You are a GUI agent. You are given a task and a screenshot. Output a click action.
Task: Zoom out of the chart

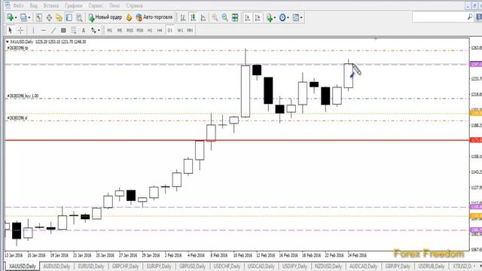point(224,17)
